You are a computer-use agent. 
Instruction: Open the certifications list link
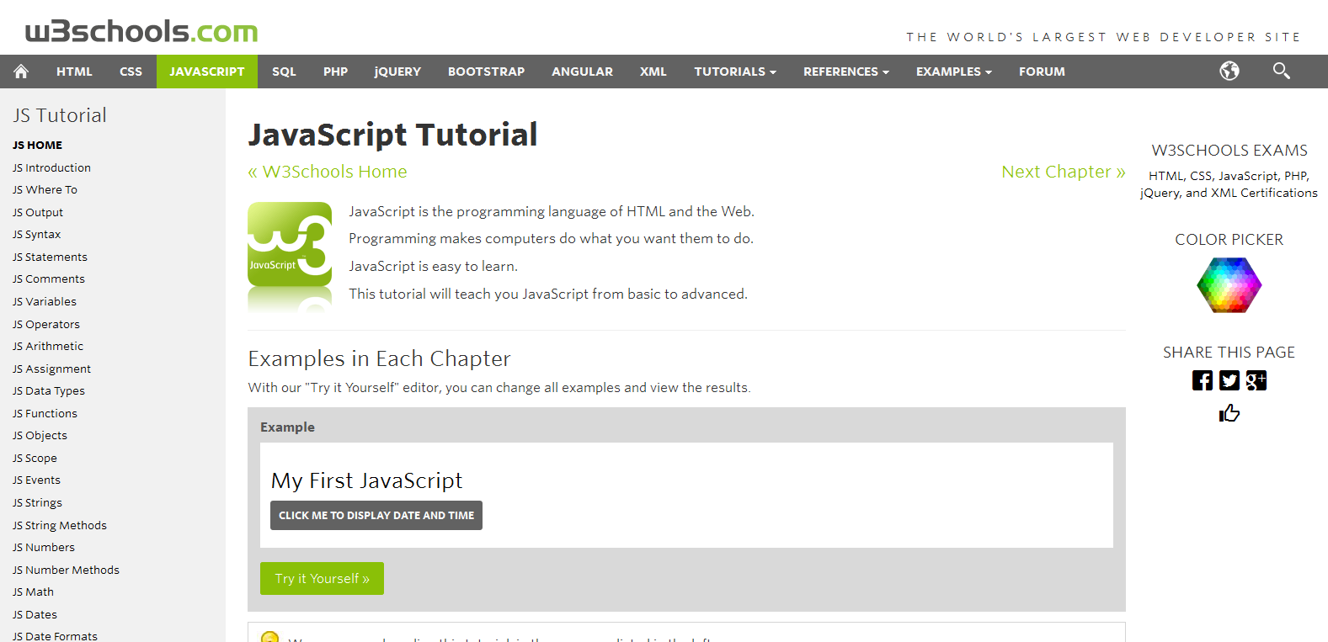(x=1229, y=184)
